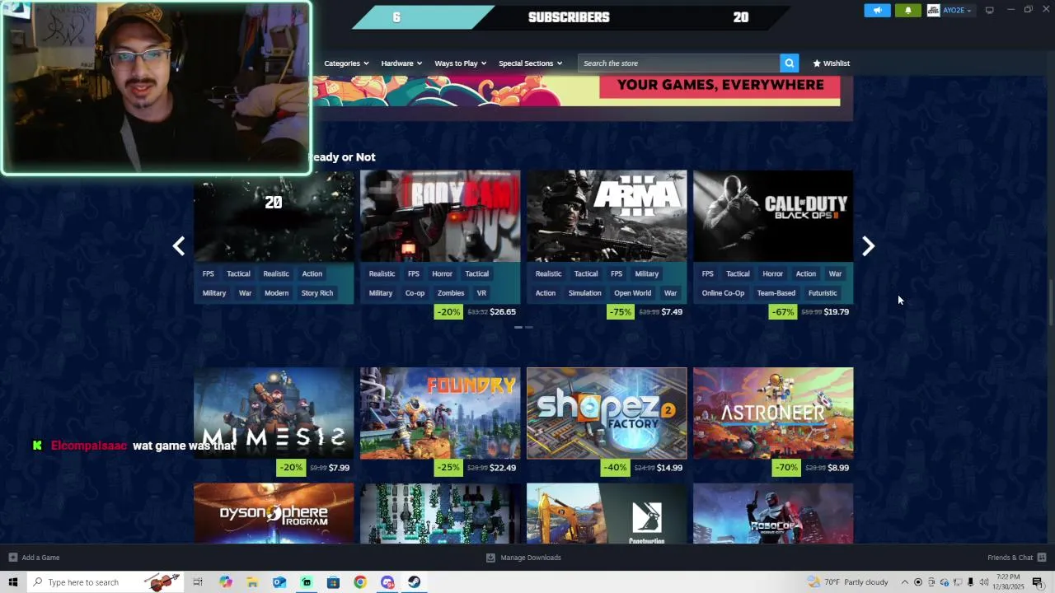Select the second carousel page indicator
This screenshot has width=1055, height=593.
(x=529, y=328)
